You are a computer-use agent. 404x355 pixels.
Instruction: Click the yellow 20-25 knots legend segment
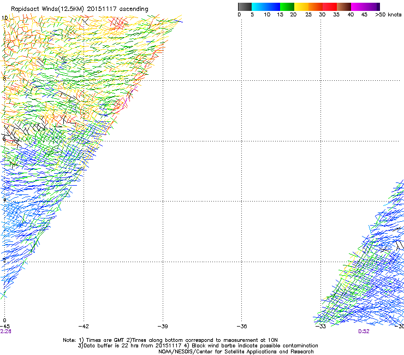[301, 7]
